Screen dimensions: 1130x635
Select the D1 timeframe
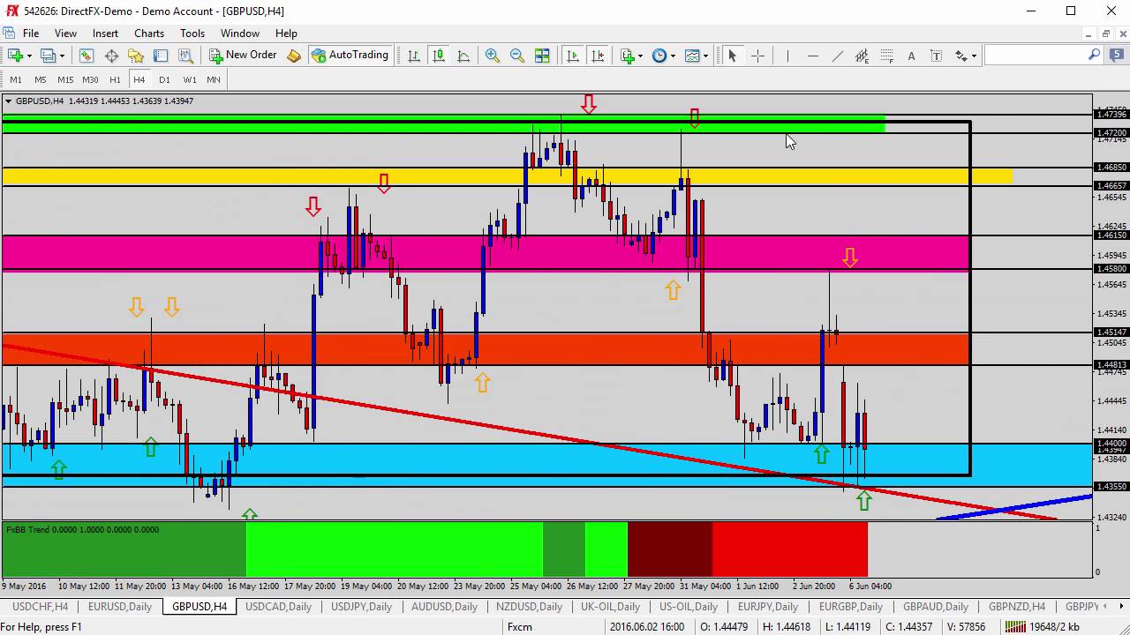164,79
